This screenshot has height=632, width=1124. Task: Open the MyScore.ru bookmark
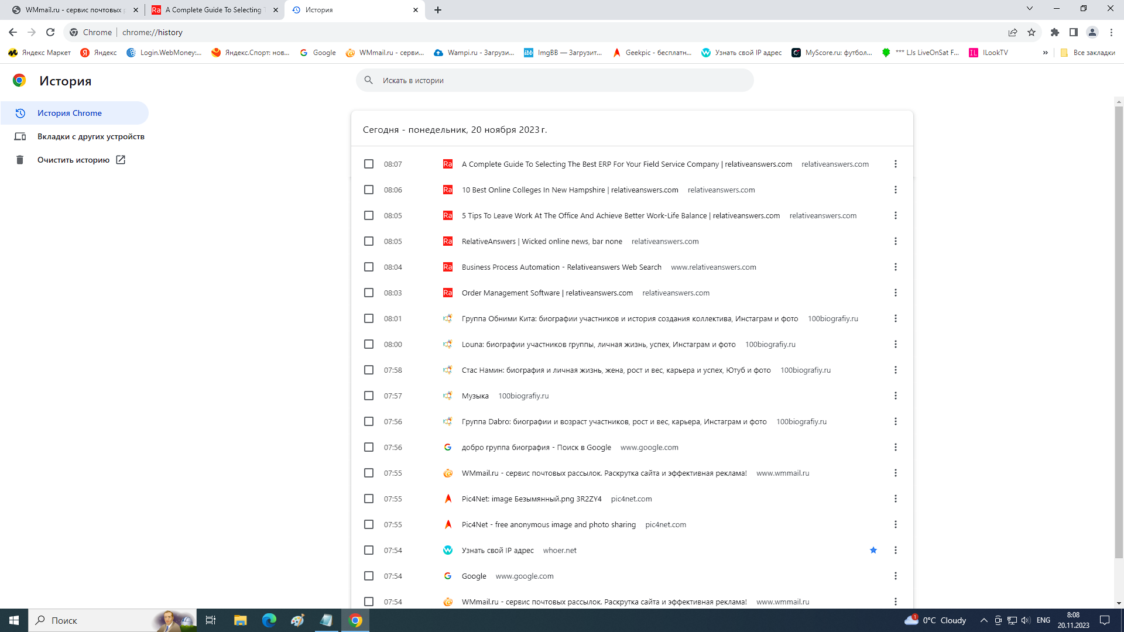832,53
